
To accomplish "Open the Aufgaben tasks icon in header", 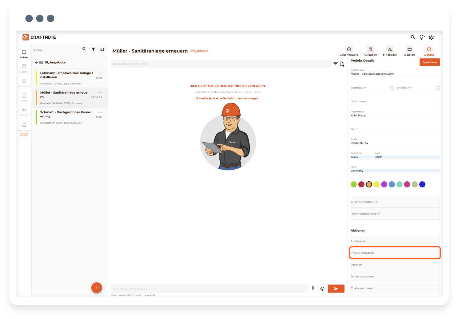I will coord(370,49).
